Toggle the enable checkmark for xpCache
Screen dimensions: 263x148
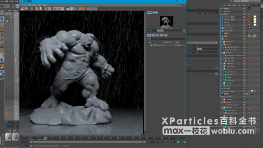tap(247, 12)
